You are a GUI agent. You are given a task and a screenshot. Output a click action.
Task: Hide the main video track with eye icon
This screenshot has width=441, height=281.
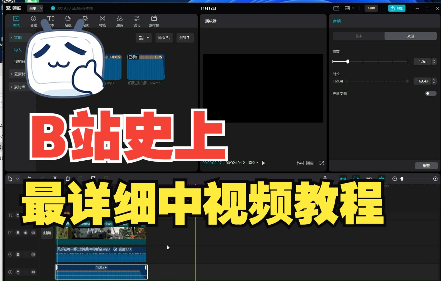tap(26, 233)
